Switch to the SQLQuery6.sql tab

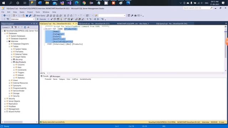point(94,23)
